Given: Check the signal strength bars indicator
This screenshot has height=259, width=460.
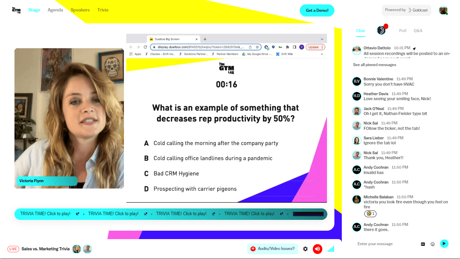Looking at the screenshot, I should pos(331,249).
